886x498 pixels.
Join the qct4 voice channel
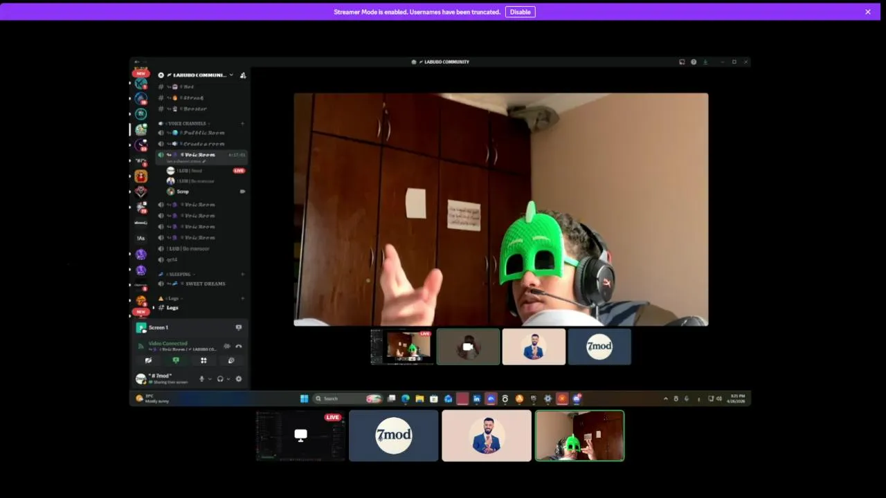[201, 259]
